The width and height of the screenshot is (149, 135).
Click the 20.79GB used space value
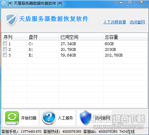68,50
